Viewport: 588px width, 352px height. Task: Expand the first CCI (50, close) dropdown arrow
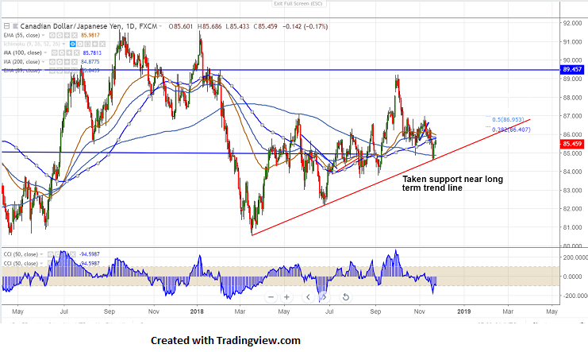[41, 254]
